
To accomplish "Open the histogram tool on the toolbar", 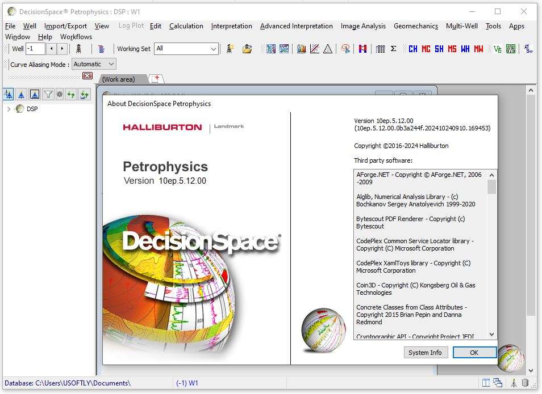I will [301, 49].
